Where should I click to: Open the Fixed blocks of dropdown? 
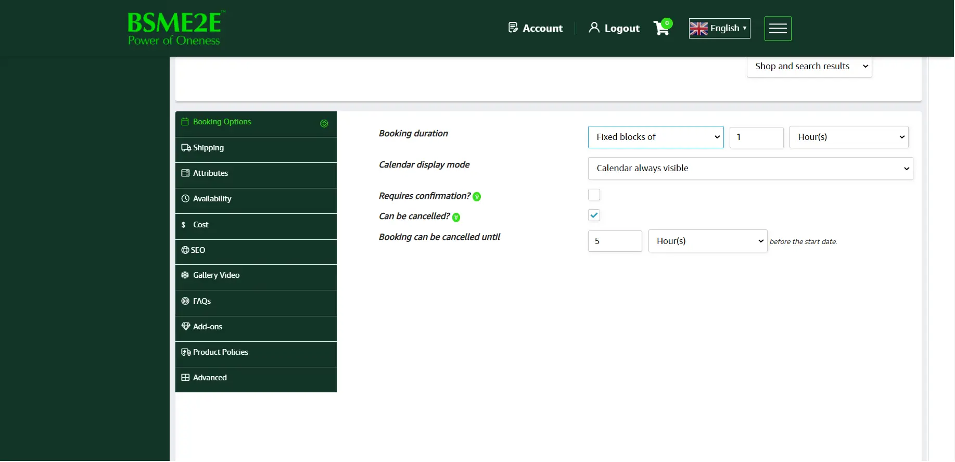656,137
